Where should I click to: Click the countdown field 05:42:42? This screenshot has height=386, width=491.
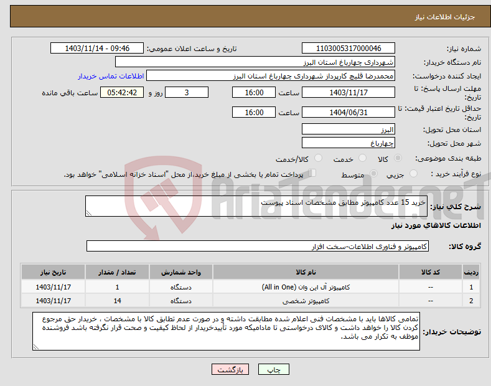122,92
